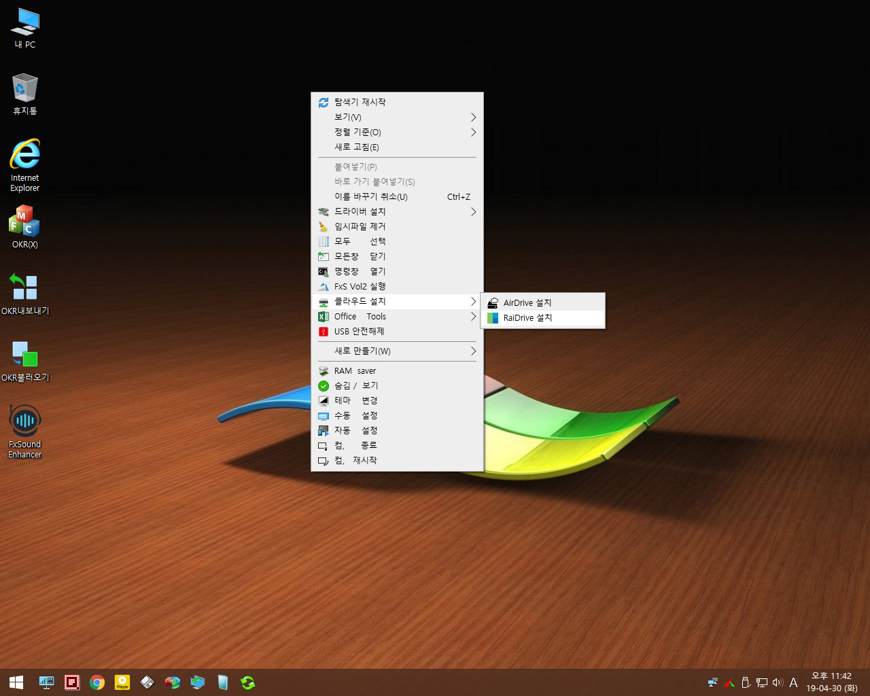
Task: Launch Chrome from the taskbar
Action: (x=97, y=682)
